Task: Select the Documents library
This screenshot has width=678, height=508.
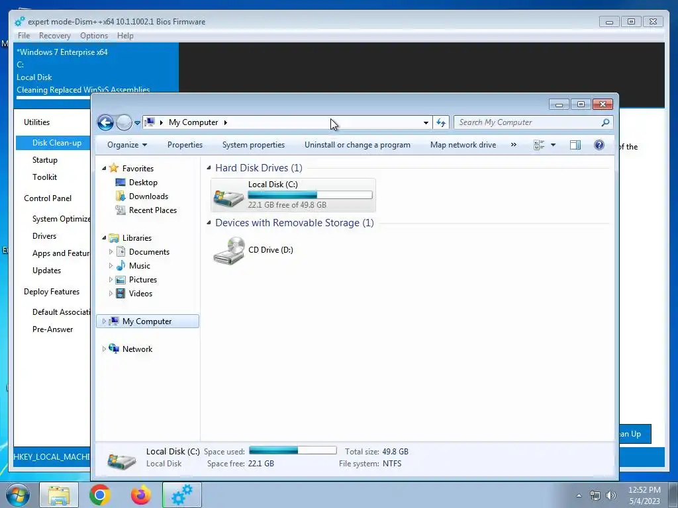Action: [x=149, y=252]
